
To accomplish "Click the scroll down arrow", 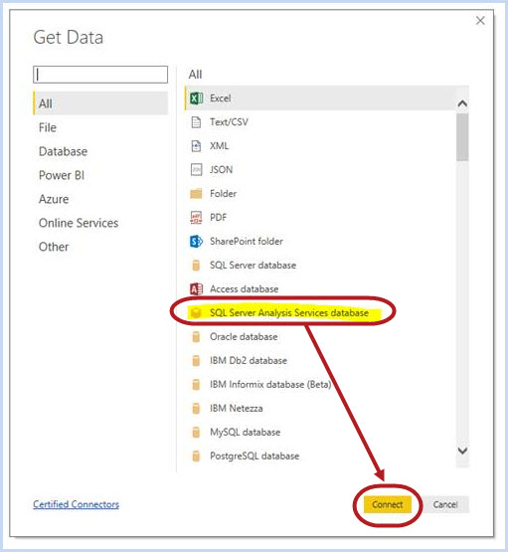I will tap(462, 451).
